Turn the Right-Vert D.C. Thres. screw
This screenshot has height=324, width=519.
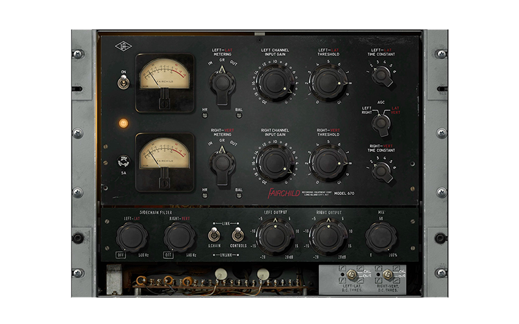387,274
